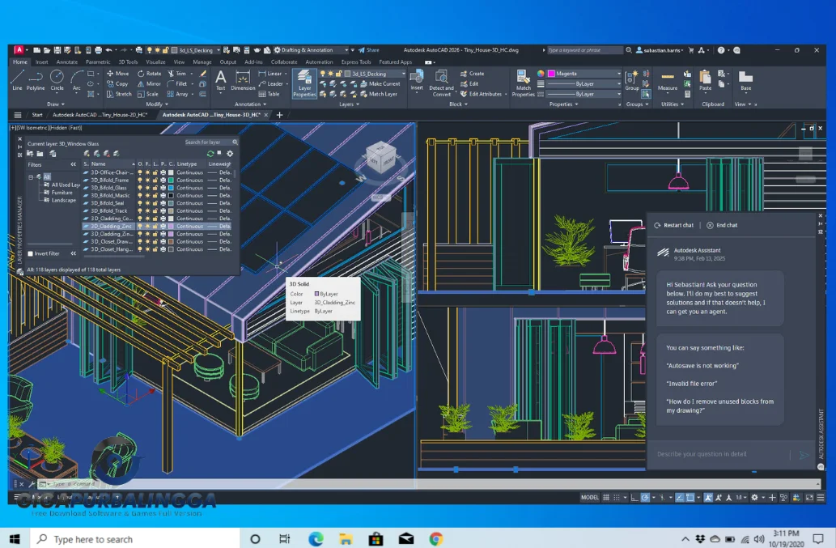Click Edit Attributes button
836x548 pixels.
click(x=481, y=94)
